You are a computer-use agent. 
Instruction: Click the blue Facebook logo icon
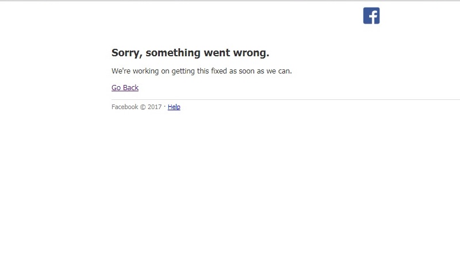pyautogui.click(x=371, y=16)
